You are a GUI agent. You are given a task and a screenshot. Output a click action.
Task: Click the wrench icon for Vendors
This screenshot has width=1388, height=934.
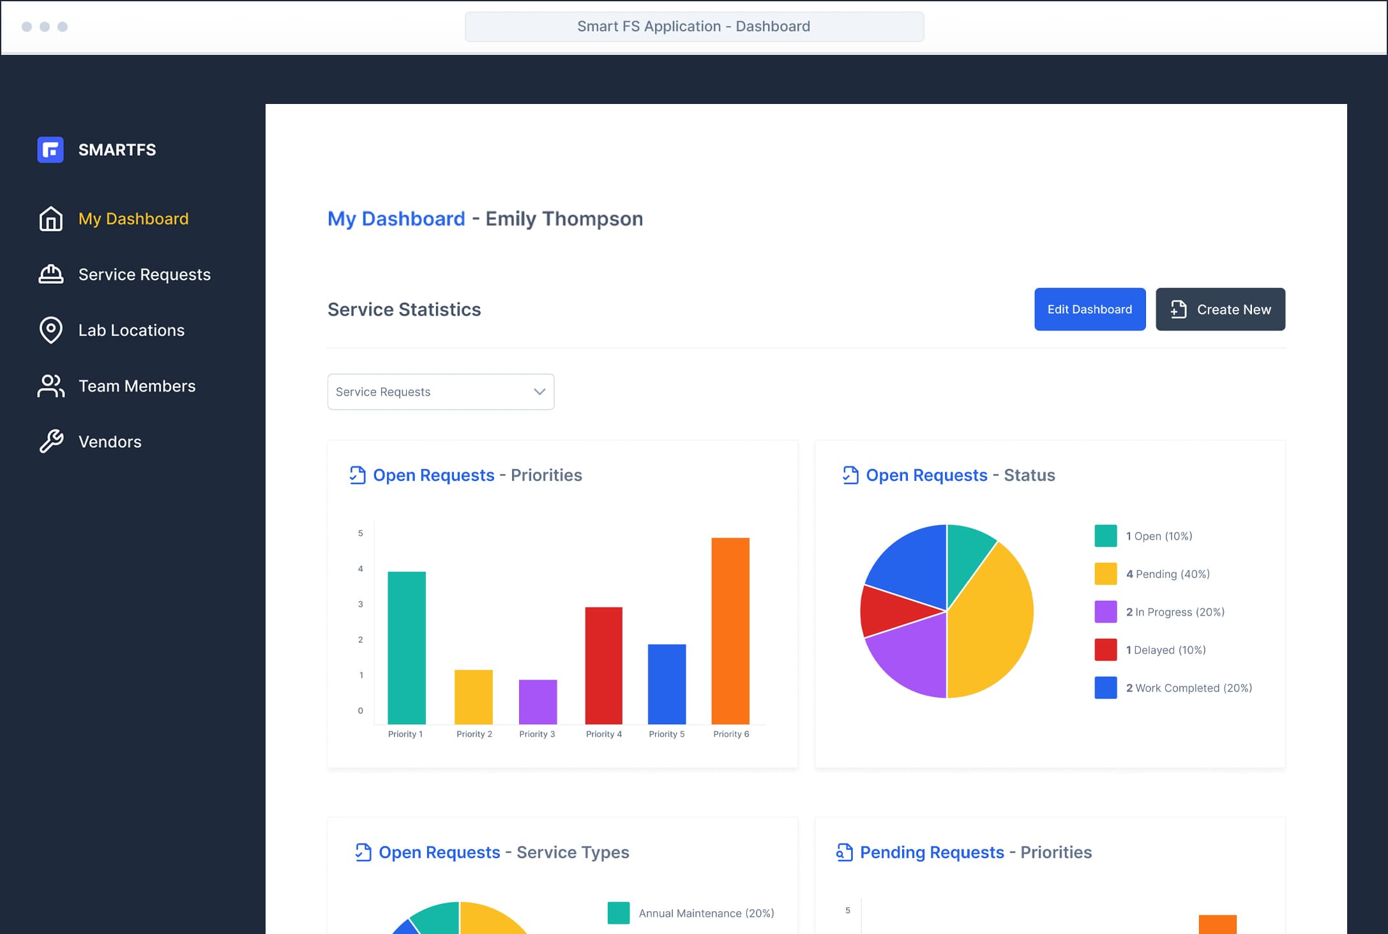[x=51, y=441]
